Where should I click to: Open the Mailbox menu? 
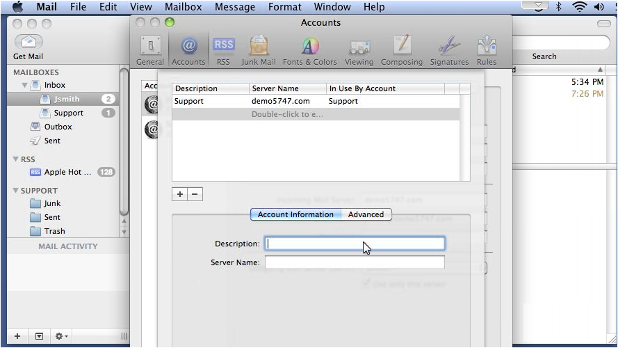(x=184, y=7)
